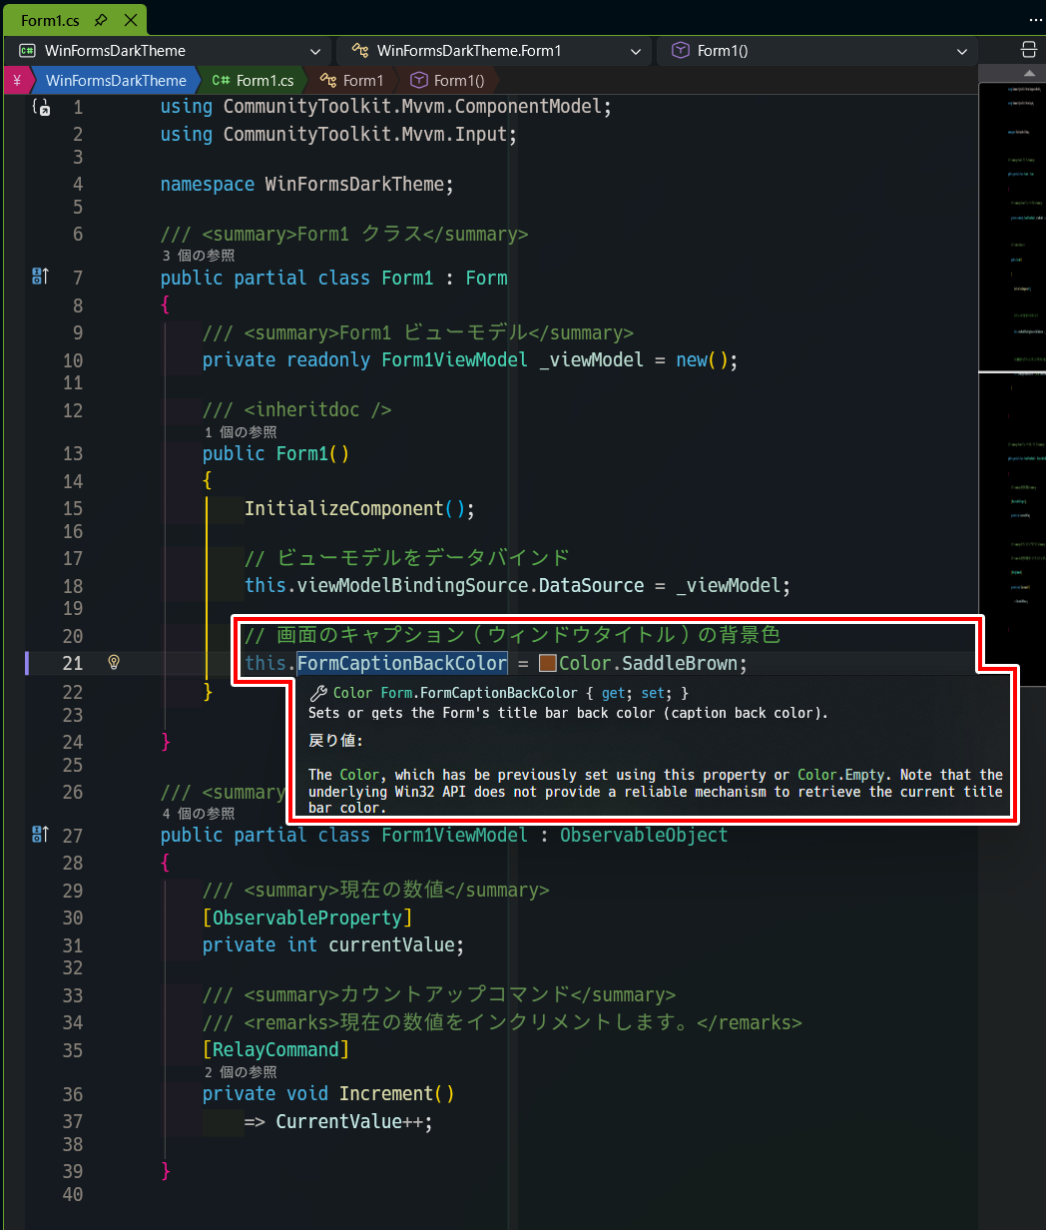
Task: Open the lightbulb quick actions on line 21
Action: click(114, 662)
